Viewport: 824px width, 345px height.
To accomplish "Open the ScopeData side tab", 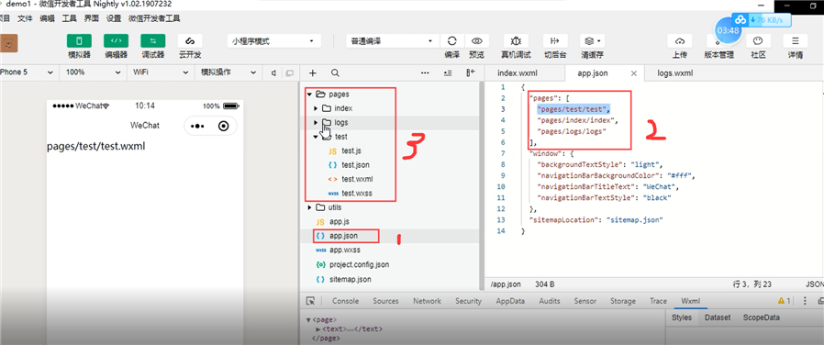I will coord(761,317).
